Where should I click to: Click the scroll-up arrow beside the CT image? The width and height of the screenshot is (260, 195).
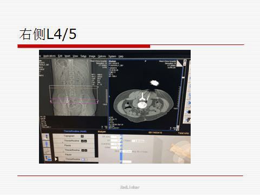tap(185, 61)
